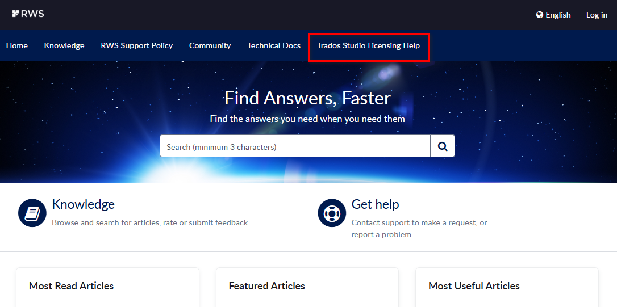Select the Most Useful Articles heading
617x307 pixels.
[x=474, y=286]
